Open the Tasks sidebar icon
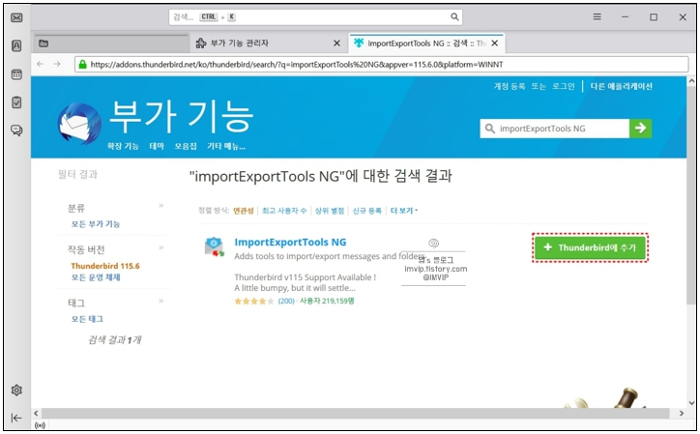Image resolution: width=700 pixels, height=434 pixels. coord(16,102)
